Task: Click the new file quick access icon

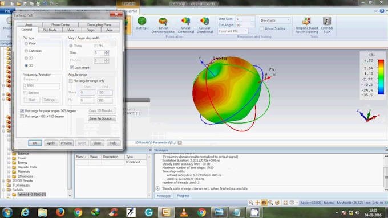Action: [12, 3]
